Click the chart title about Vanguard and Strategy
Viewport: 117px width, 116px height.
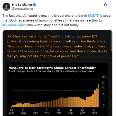52,68
